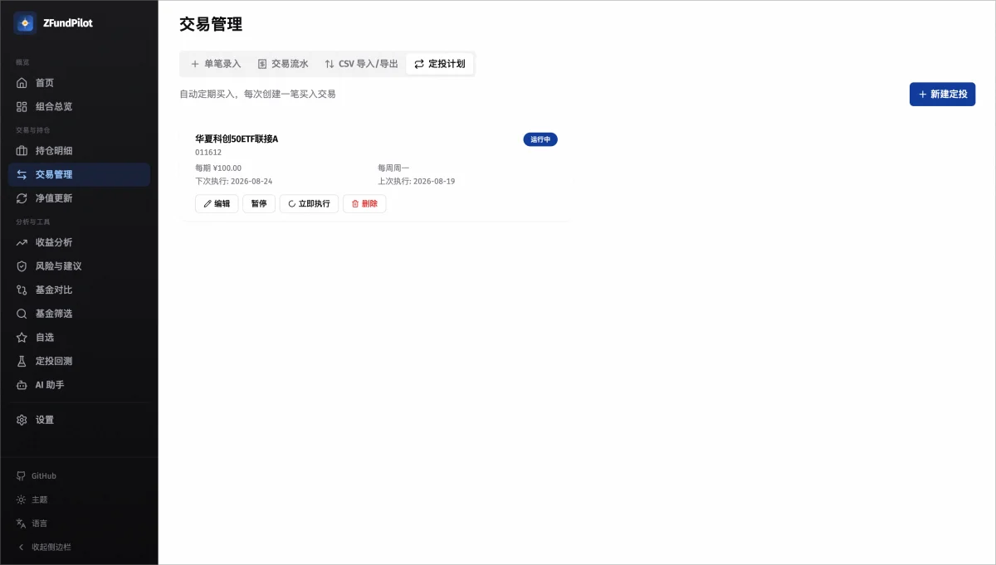Click the plus icon on the 新建定投 button

click(922, 95)
